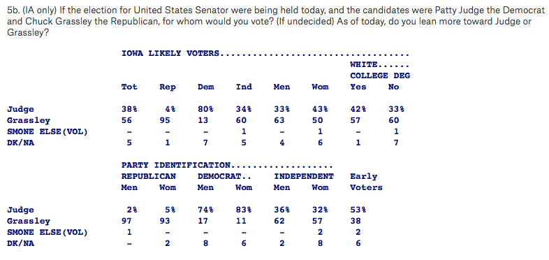Click the INDEPENDENT subgroup header
The width and height of the screenshot is (549, 260).
click(304, 176)
